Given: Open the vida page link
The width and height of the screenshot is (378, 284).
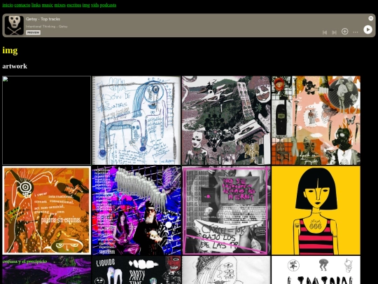Looking at the screenshot, I should tap(94, 5).
